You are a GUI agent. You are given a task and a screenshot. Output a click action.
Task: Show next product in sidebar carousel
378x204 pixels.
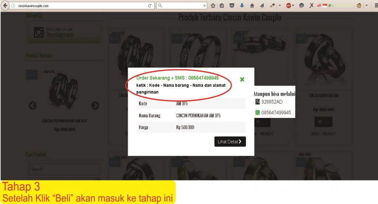point(95,105)
